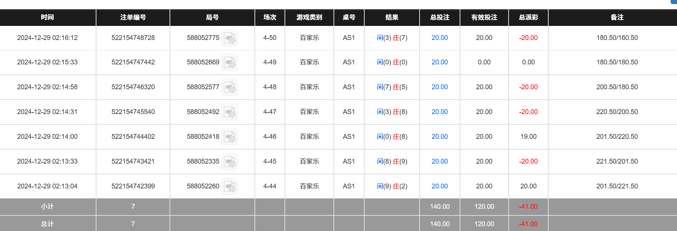Viewport: 677px width, 231px height.
Task: Select bet record 522154747442
Action: coord(133,62)
